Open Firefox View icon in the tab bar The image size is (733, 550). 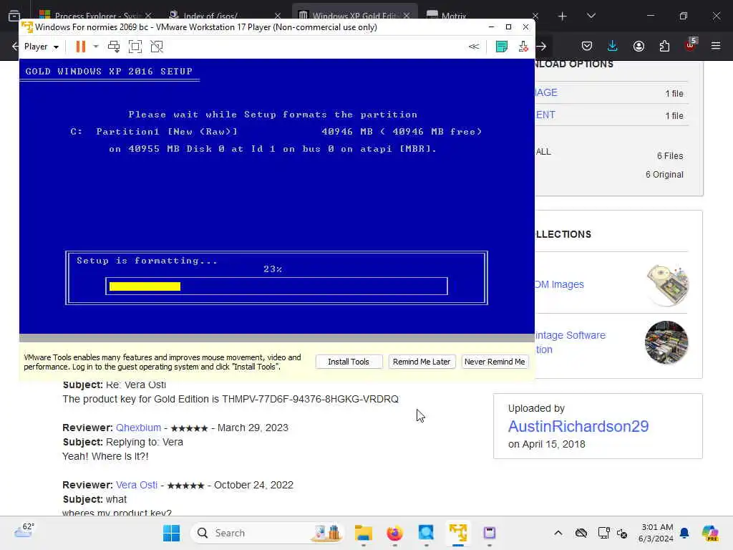click(x=14, y=16)
